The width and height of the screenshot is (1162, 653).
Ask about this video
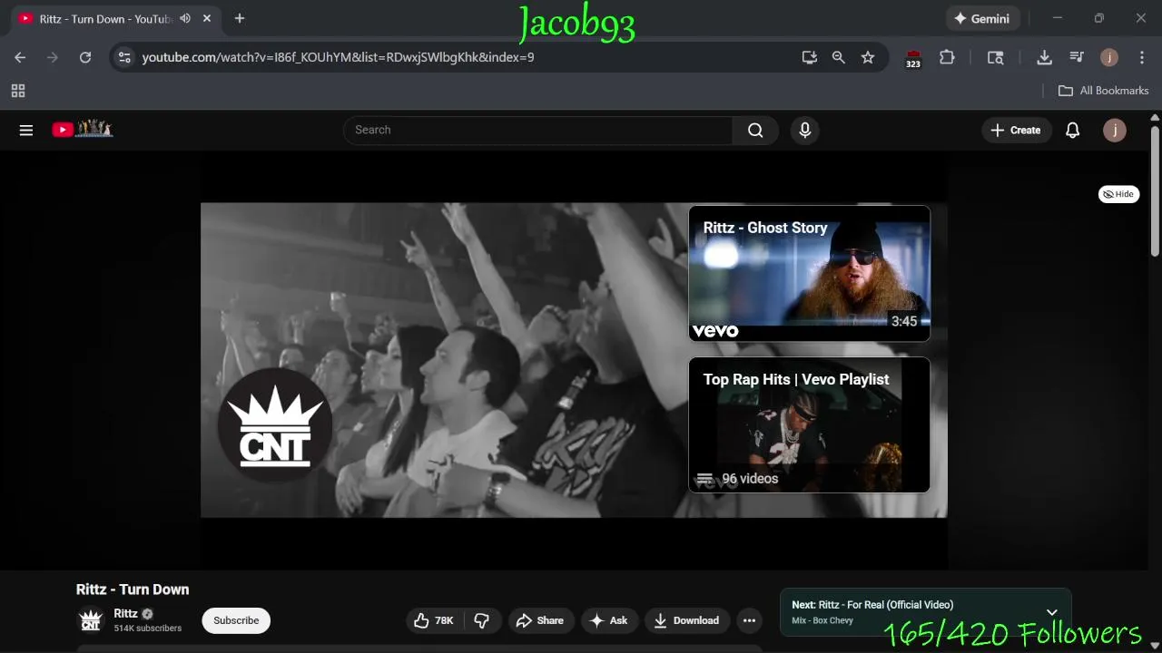[608, 620]
